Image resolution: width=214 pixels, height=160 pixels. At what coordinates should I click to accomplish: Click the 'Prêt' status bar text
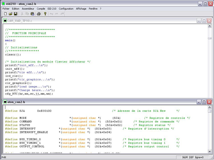pyautogui.click(x=4, y=157)
